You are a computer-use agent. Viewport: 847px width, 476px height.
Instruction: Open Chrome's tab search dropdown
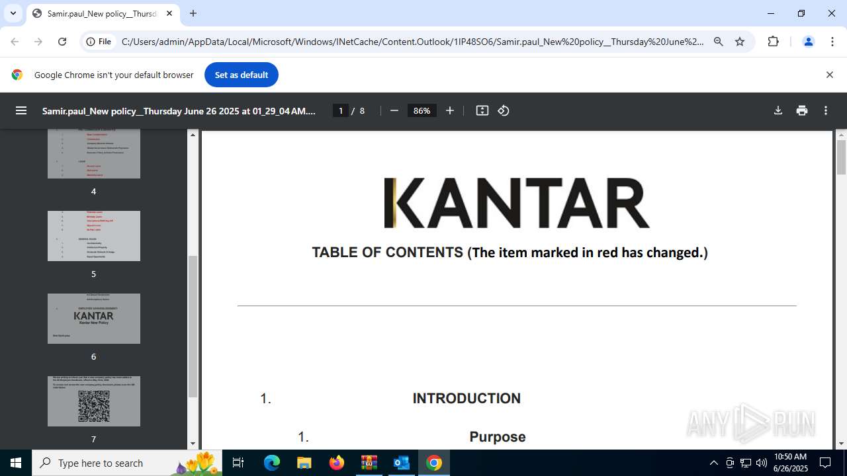[13, 13]
